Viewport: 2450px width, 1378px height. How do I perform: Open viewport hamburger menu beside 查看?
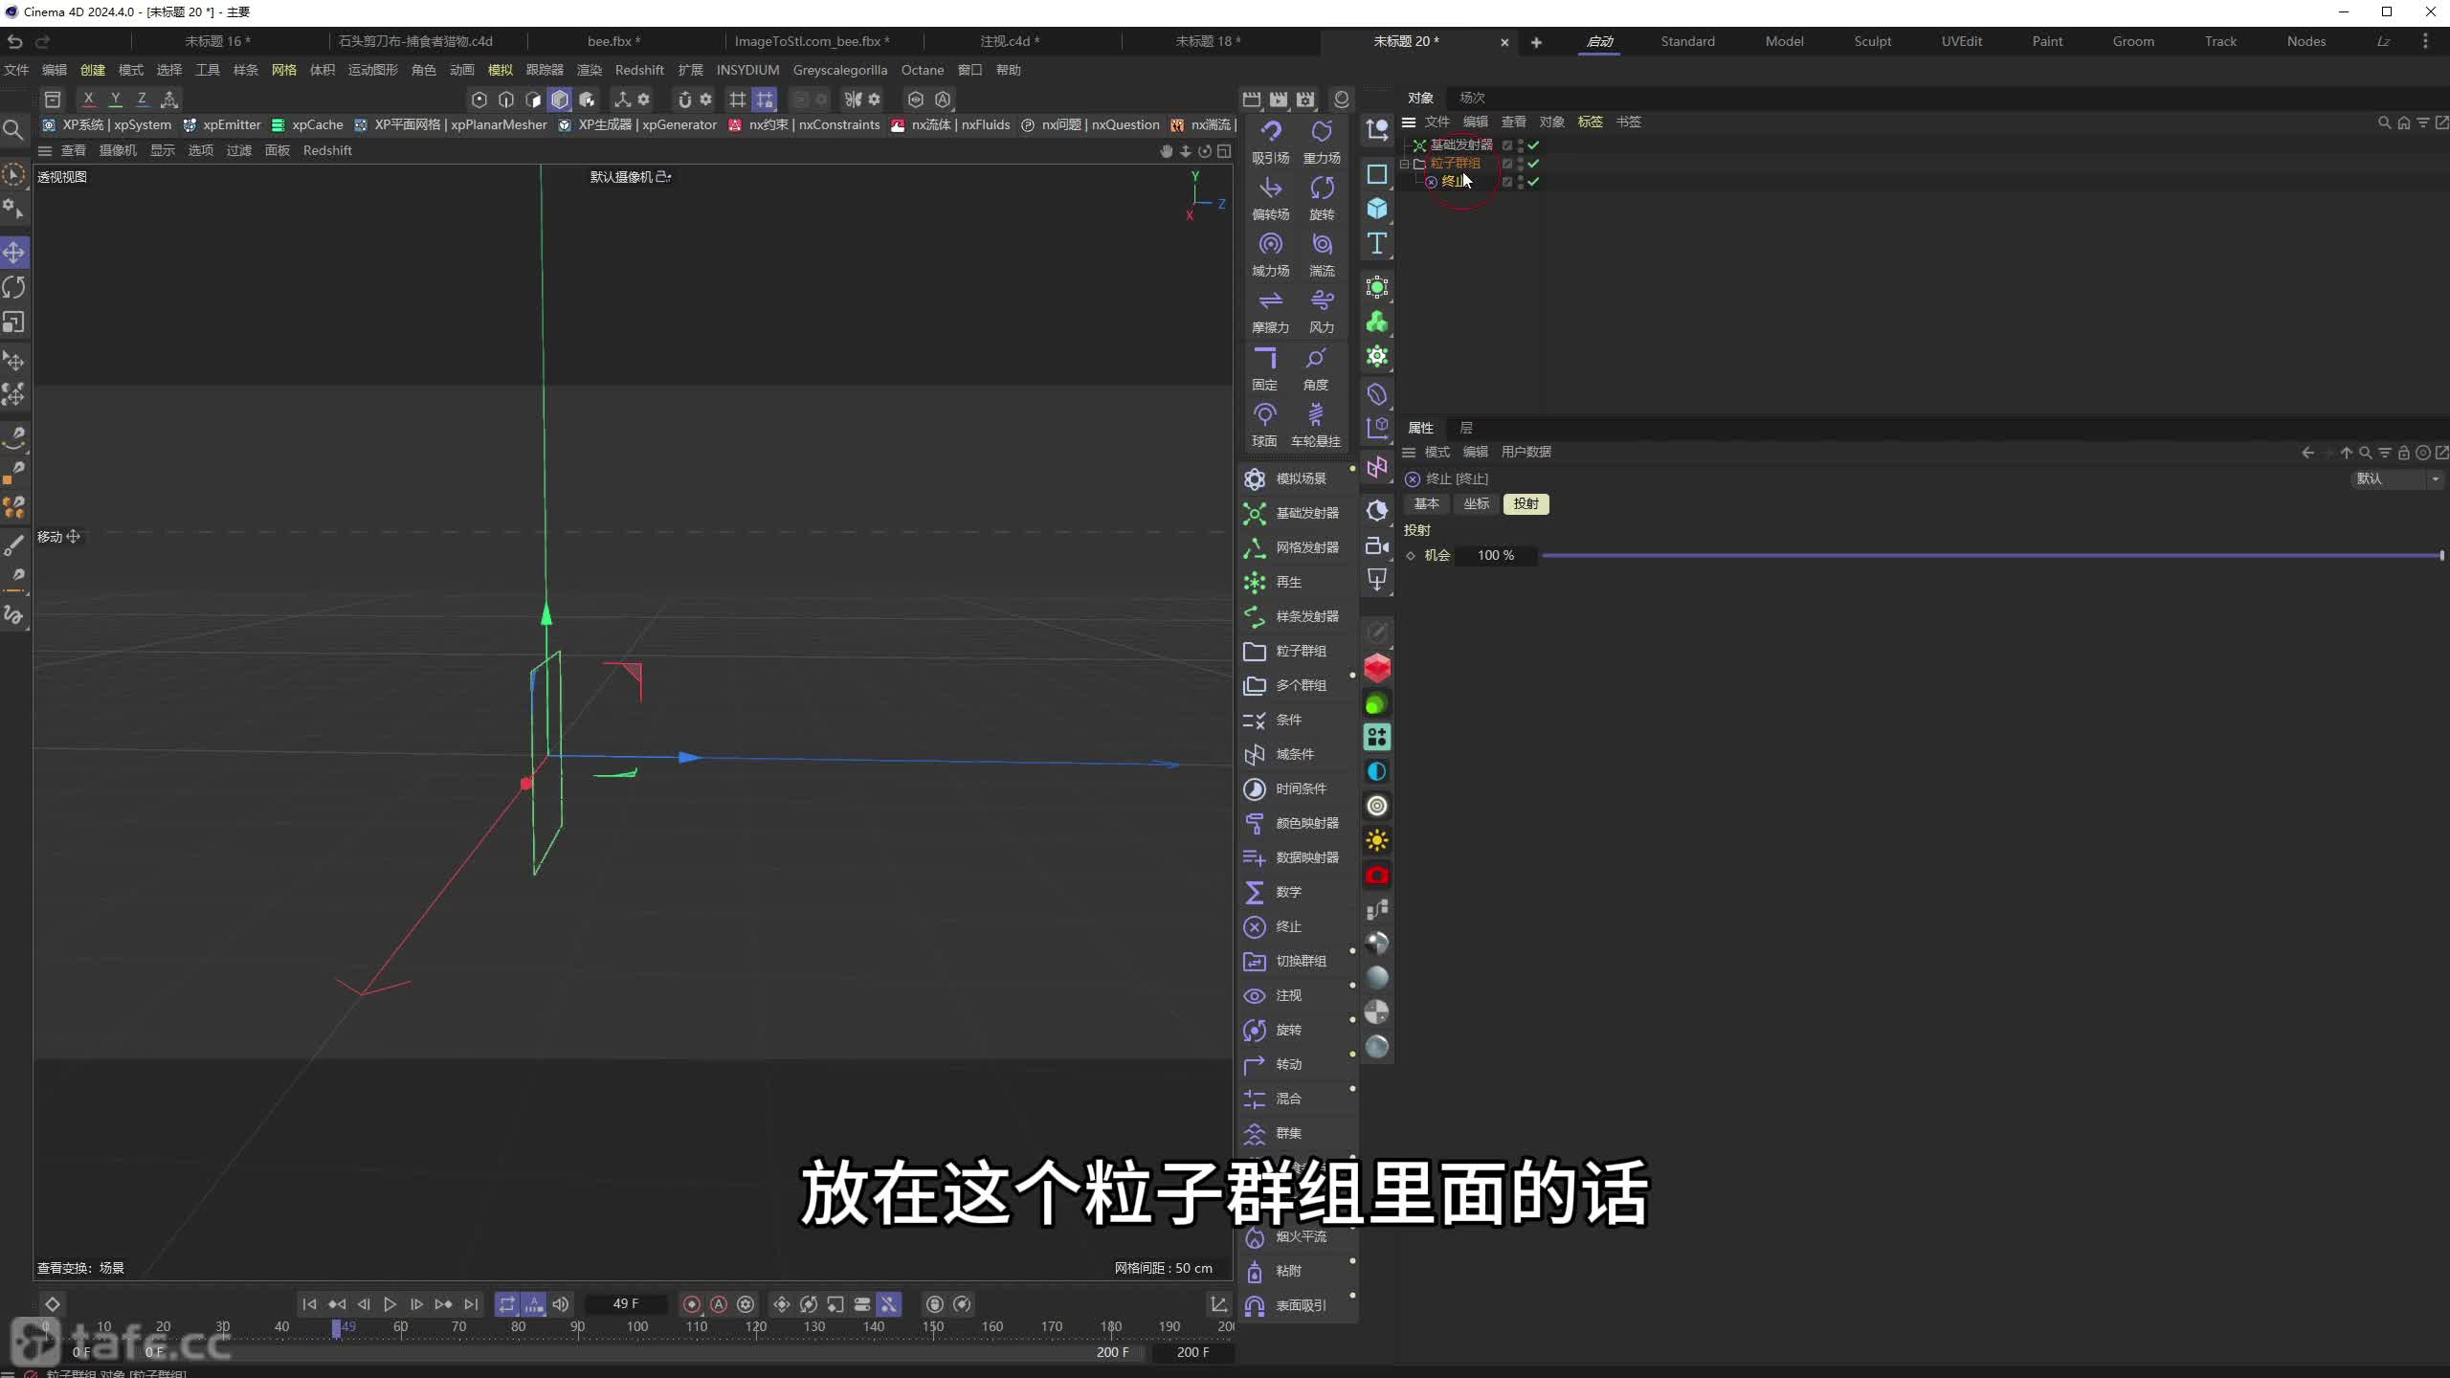(x=45, y=150)
